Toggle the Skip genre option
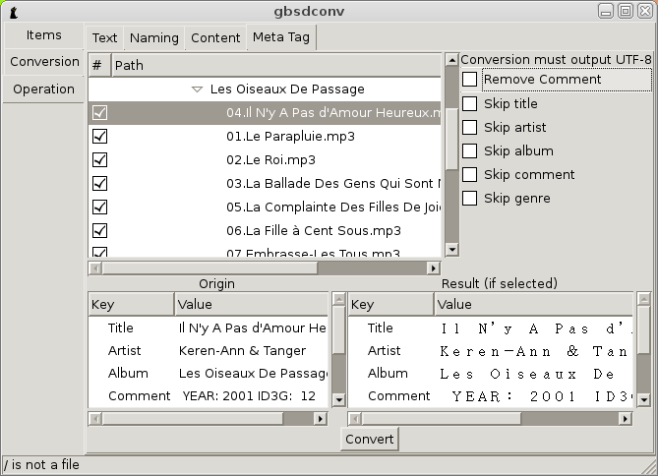This screenshot has width=658, height=476. coord(469,198)
